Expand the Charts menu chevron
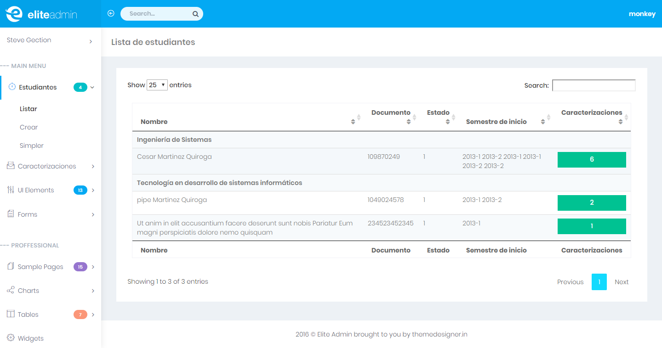This screenshot has height=348, width=662. tap(93, 291)
